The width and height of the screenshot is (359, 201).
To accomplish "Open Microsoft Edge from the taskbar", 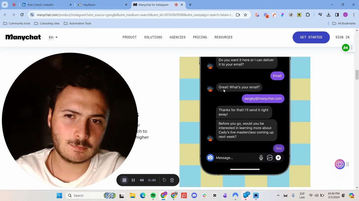I will [x=143, y=195].
